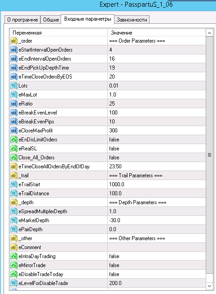The height and width of the screenshot is (294, 216).
Task: Open the 'Зависимости' tab
Action: click(132, 20)
